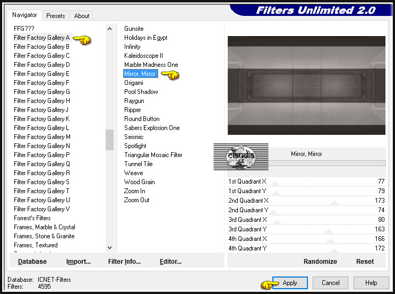This screenshot has width=395, height=294.
Task: Select Filter Factory Gallery G category
Action: (42, 92)
